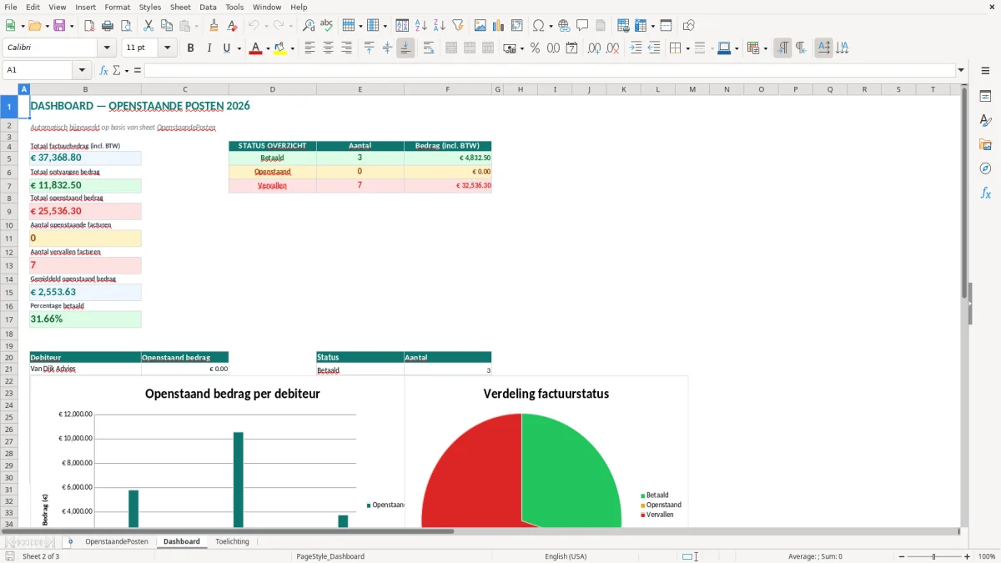Expand the formula bar with the arrow
The height and width of the screenshot is (563, 1001).
point(961,70)
